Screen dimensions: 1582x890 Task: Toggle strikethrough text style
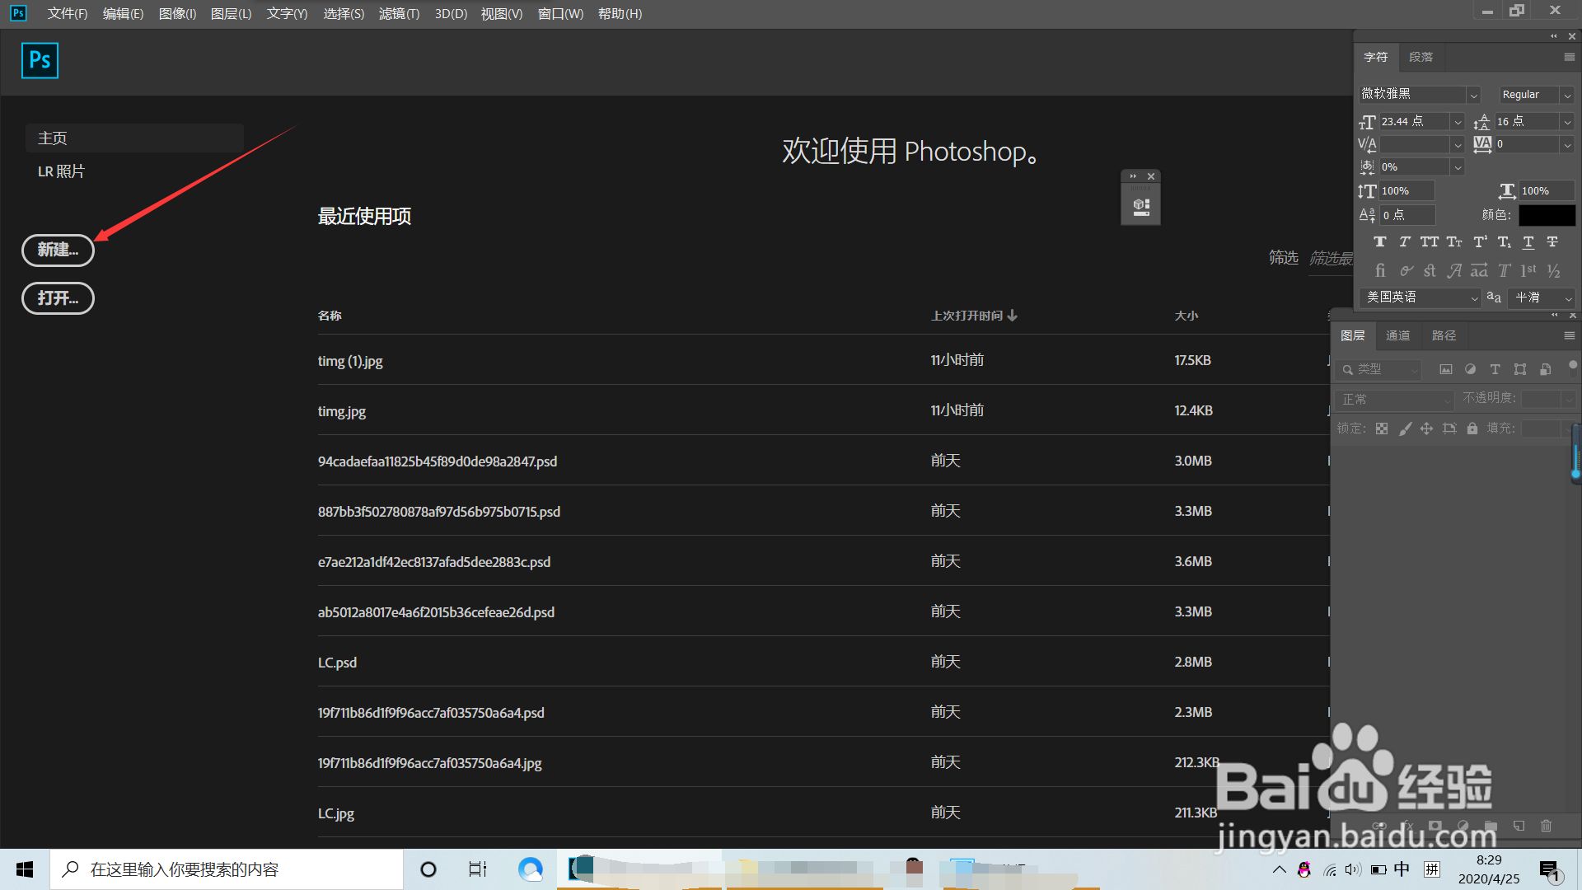(1552, 242)
